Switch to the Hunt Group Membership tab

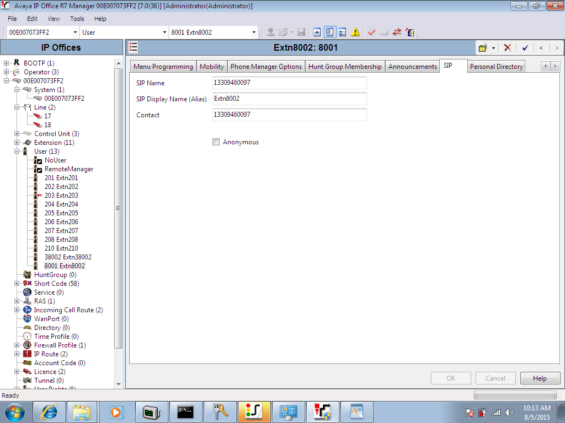point(345,67)
